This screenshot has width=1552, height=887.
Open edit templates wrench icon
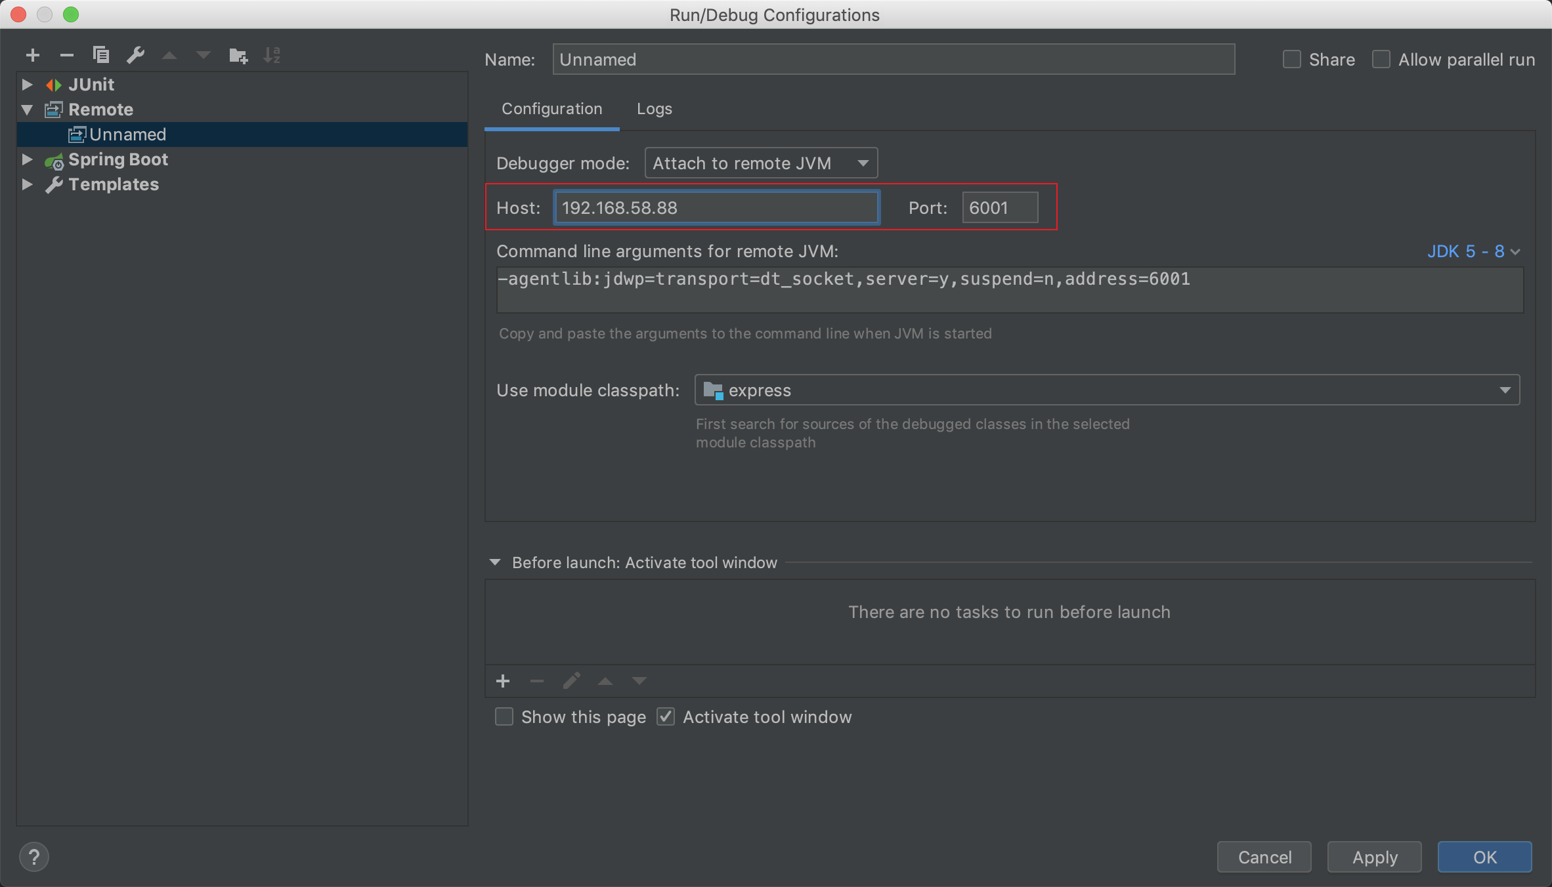click(x=135, y=55)
